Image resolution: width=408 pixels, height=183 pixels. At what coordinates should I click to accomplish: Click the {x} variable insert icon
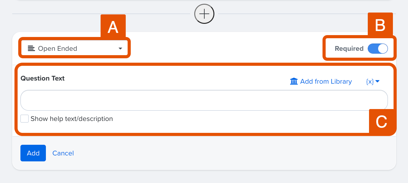[x=370, y=81]
